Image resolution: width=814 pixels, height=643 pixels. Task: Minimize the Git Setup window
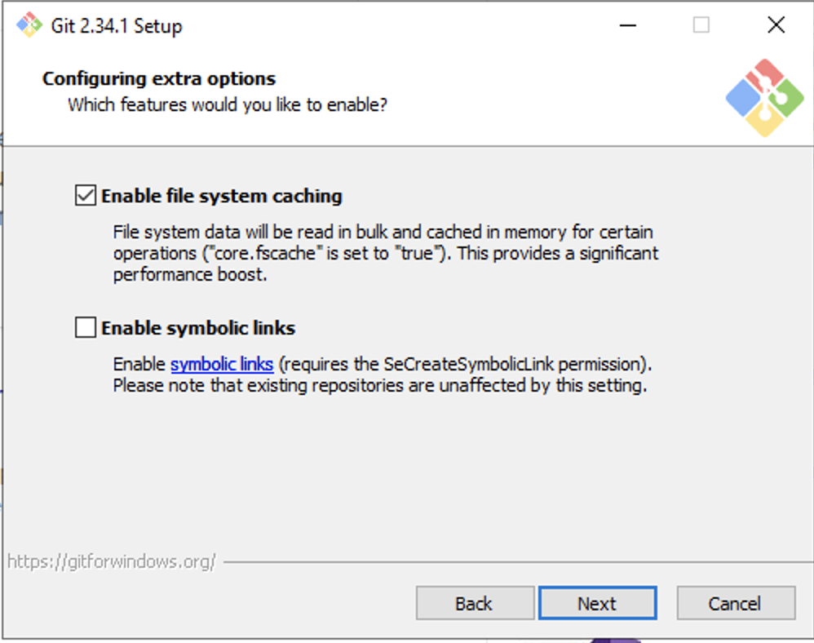click(x=627, y=25)
